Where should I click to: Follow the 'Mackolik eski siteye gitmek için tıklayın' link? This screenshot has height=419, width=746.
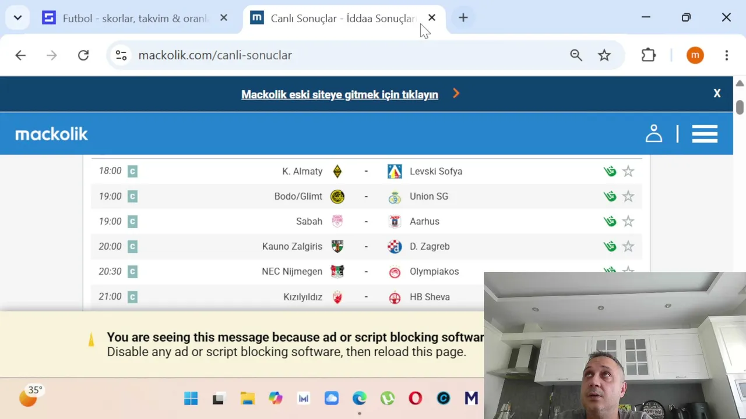(340, 94)
